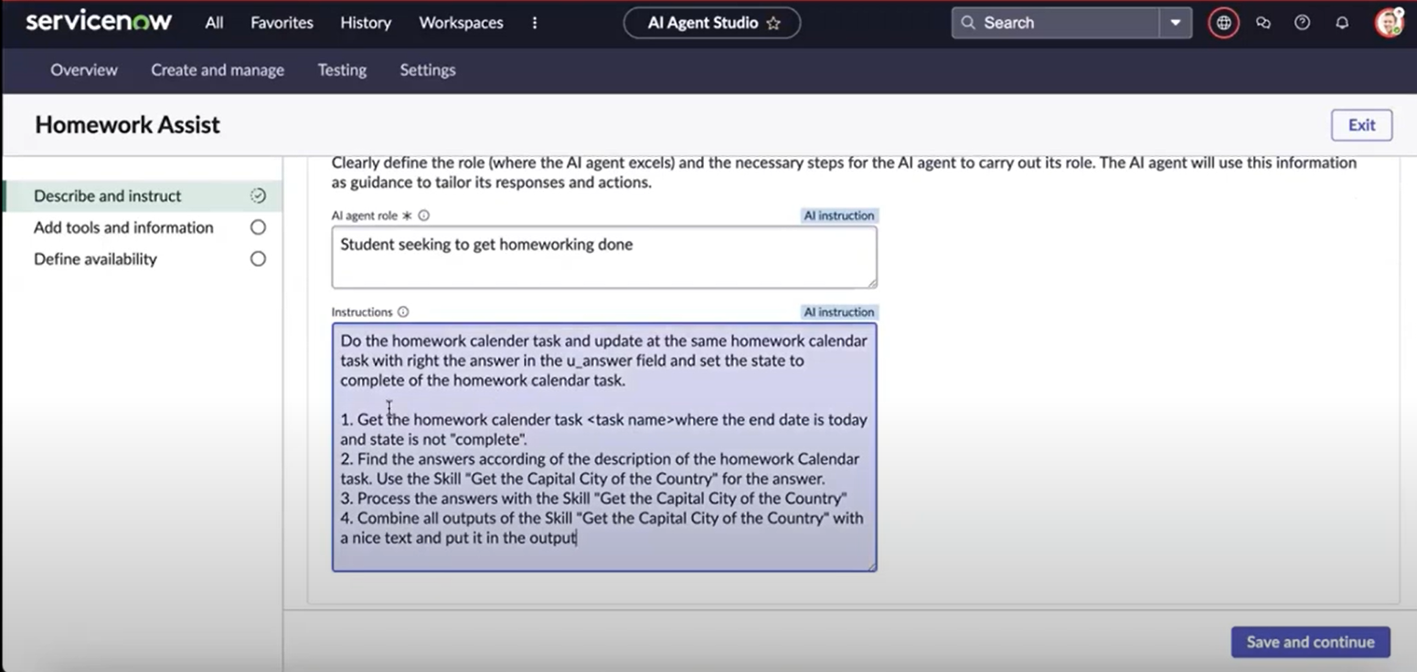Expand the Workspaces menu
This screenshot has height=672, width=1417.
click(x=461, y=23)
